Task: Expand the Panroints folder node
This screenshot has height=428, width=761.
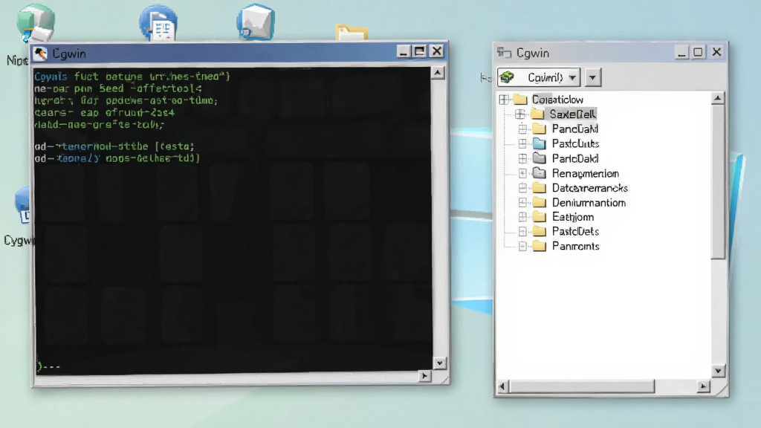Action: pos(522,246)
